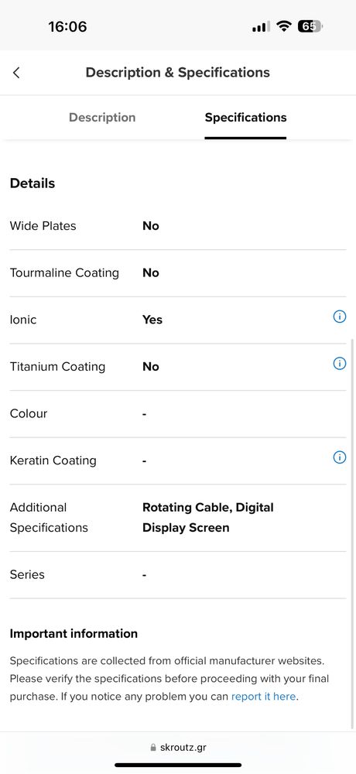Open the info icon beside Keratin Coating

coord(340,457)
